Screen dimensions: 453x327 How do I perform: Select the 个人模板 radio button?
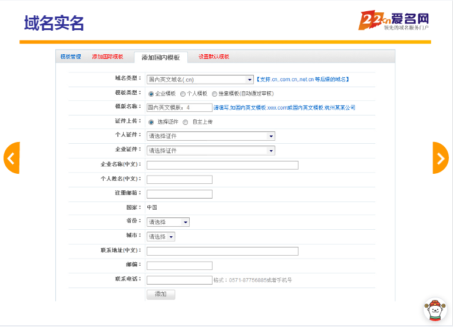click(183, 94)
